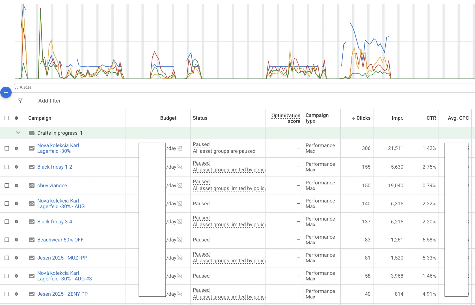Click the budget icon in Jesen 2025 - MUZI PP row
Viewport: 475px width, 305px height.
[x=180, y=258]
